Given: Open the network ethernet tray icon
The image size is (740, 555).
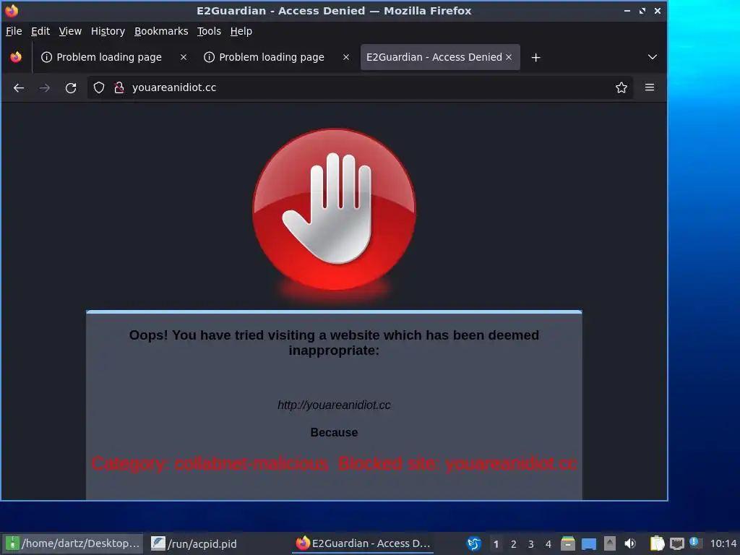Looking at the screenshot, I should pos(676,543).
